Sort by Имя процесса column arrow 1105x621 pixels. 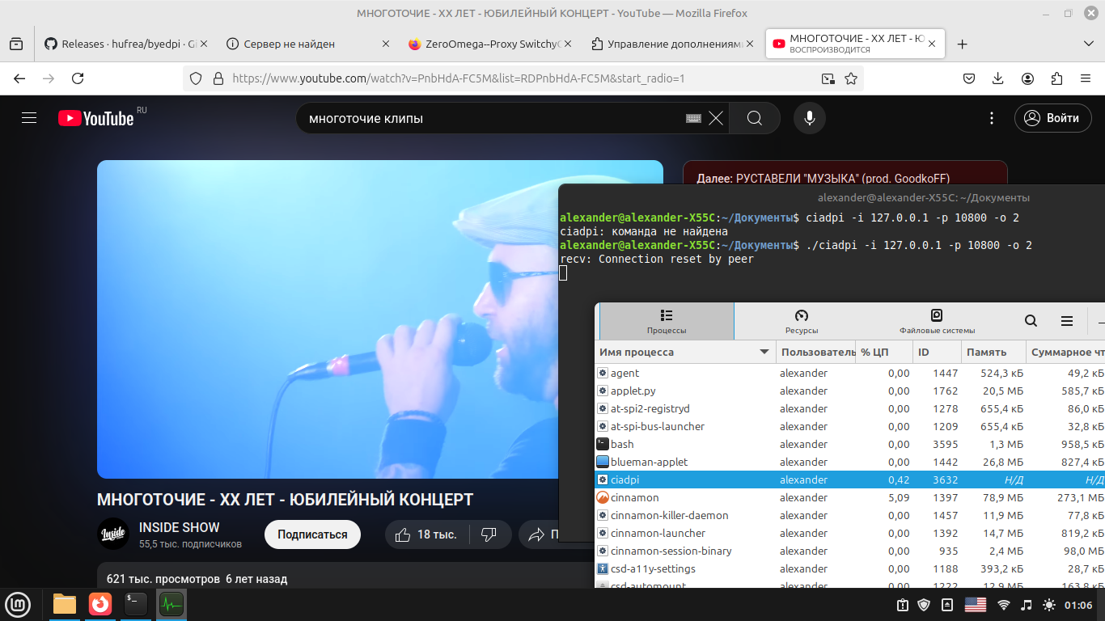point(764,352)
